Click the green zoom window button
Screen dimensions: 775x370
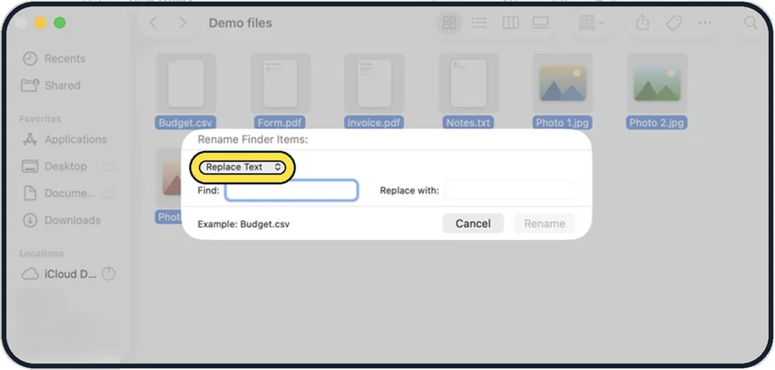(60, 23)
